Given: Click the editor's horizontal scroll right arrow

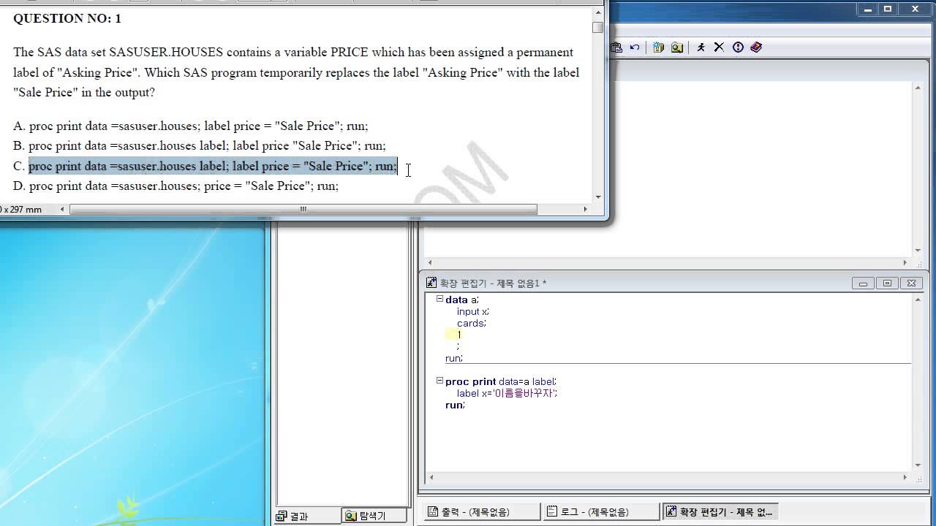Looking at the screenshot, I should (x=905, y=478).
